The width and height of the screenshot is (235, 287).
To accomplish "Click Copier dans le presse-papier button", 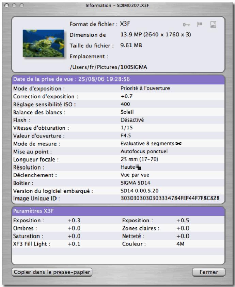I will (x=52, y=272).
